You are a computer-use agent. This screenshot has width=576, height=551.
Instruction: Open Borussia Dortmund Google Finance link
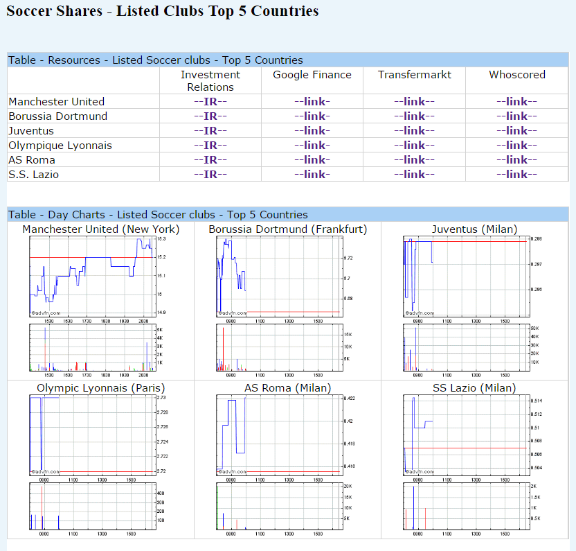pos(312,116)
